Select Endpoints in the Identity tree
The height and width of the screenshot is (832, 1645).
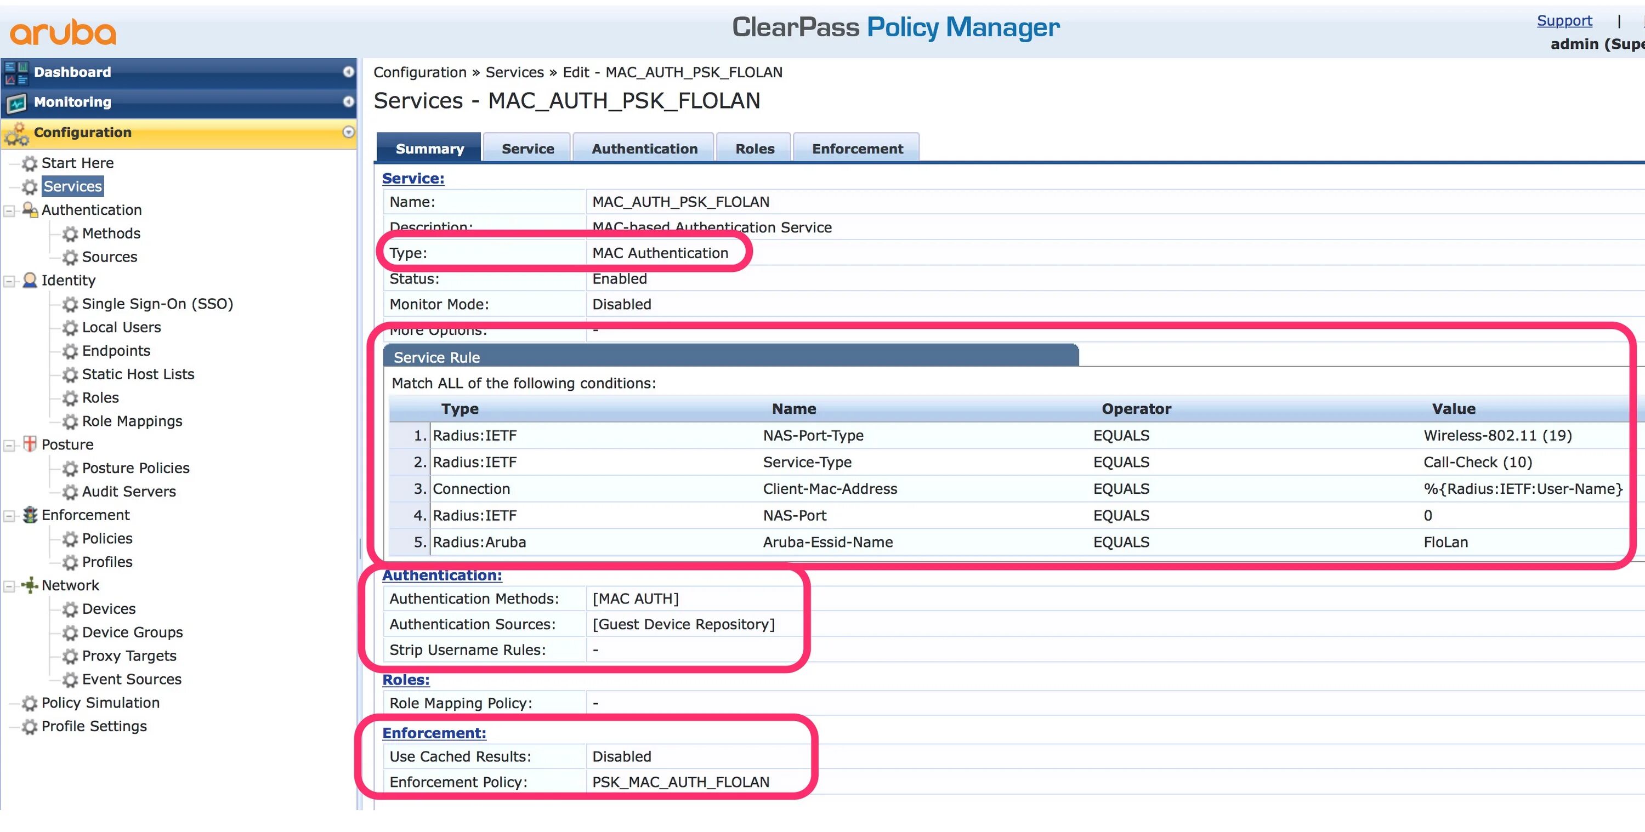click(116, 351)
